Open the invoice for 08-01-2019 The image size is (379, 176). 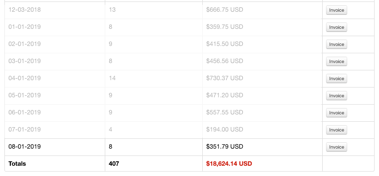tap(336, 147)
